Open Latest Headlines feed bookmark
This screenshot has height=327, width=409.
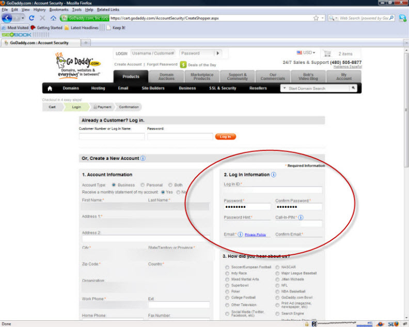click(x=82, y=28)
